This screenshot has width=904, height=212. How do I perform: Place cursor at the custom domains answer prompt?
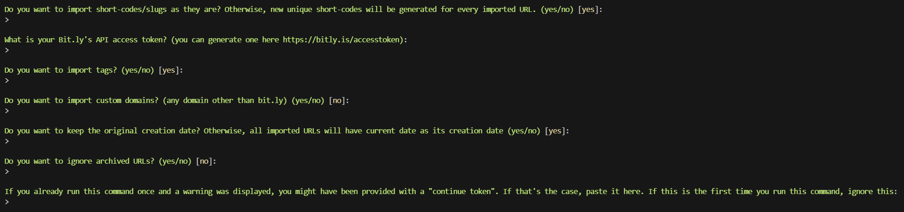click(7, 111)
